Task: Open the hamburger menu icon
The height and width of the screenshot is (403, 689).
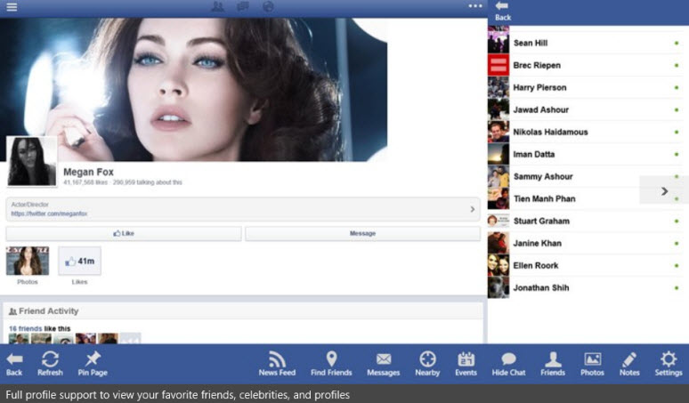Action: point(12,6)
